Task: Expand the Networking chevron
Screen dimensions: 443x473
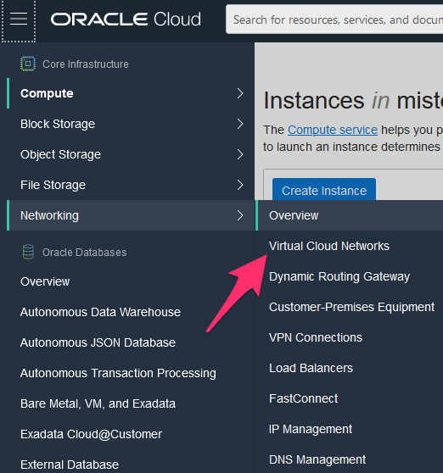Action: point(240,215)
